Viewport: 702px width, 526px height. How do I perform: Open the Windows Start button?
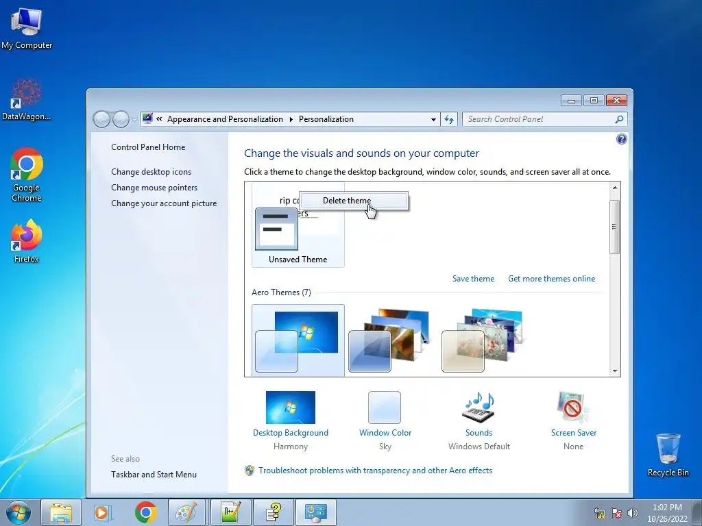tap(19, 512)
